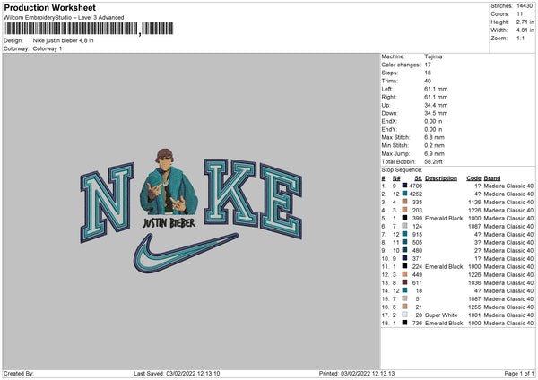The height and width of the screenshot is (380, 538).
Task: Select the Height value 2.71 in
Action: point(525,22)
